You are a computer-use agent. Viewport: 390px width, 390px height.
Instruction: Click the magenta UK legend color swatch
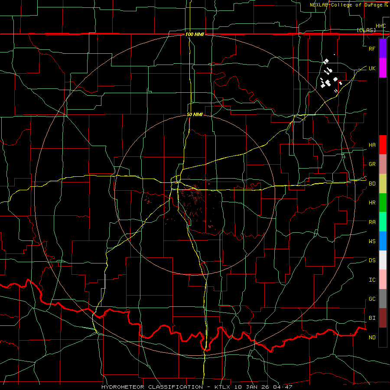pos(383,68)
